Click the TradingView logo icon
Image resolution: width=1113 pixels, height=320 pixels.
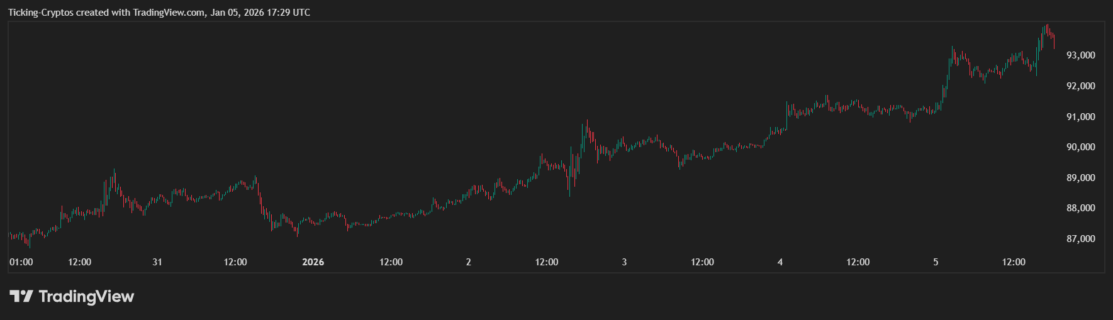(21, 296)
